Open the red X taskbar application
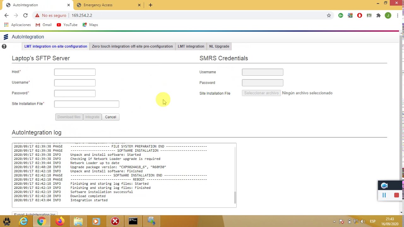This screenshot has width=404, height=227. click(115, 221)
